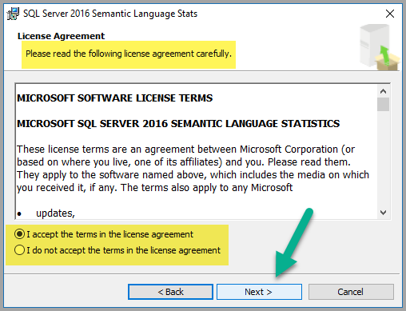Click 'Please read the following license agreement carefully' text
406x311 pixels.
129,54
